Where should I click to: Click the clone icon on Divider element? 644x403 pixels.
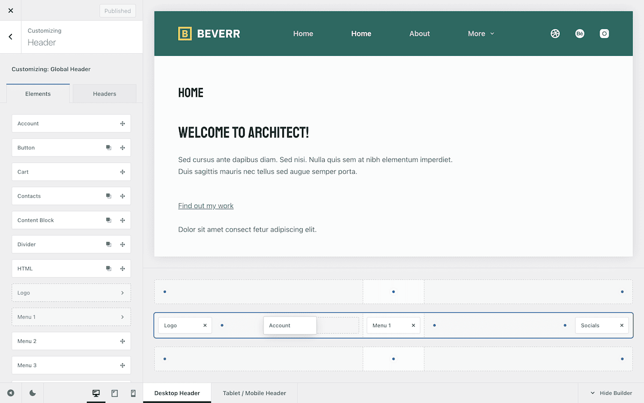pos(108,244)
